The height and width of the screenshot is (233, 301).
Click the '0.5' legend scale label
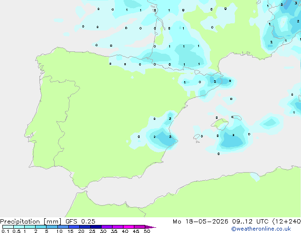click(17, 231)
